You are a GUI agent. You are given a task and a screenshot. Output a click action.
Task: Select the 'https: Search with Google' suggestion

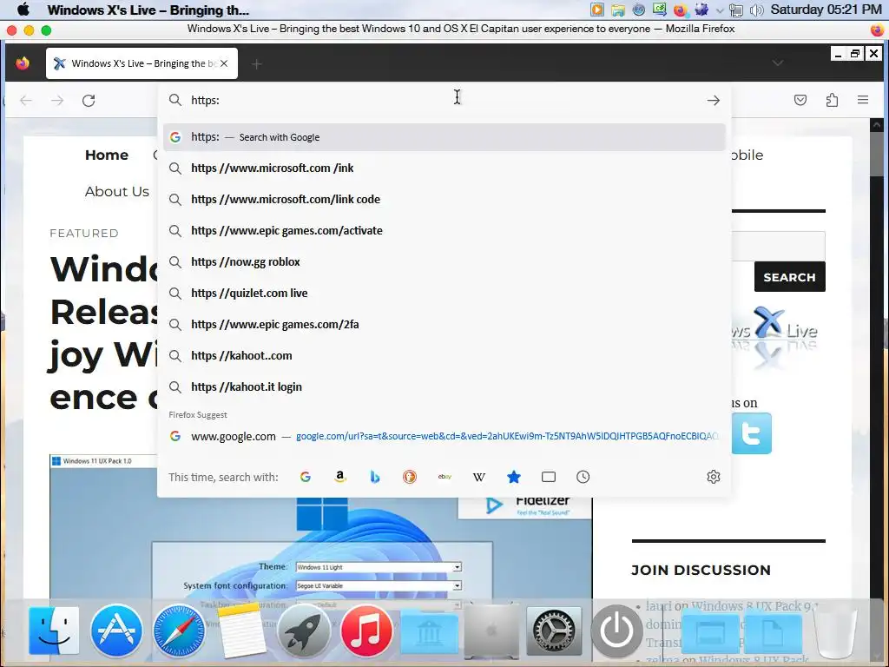tap(444, 137)
